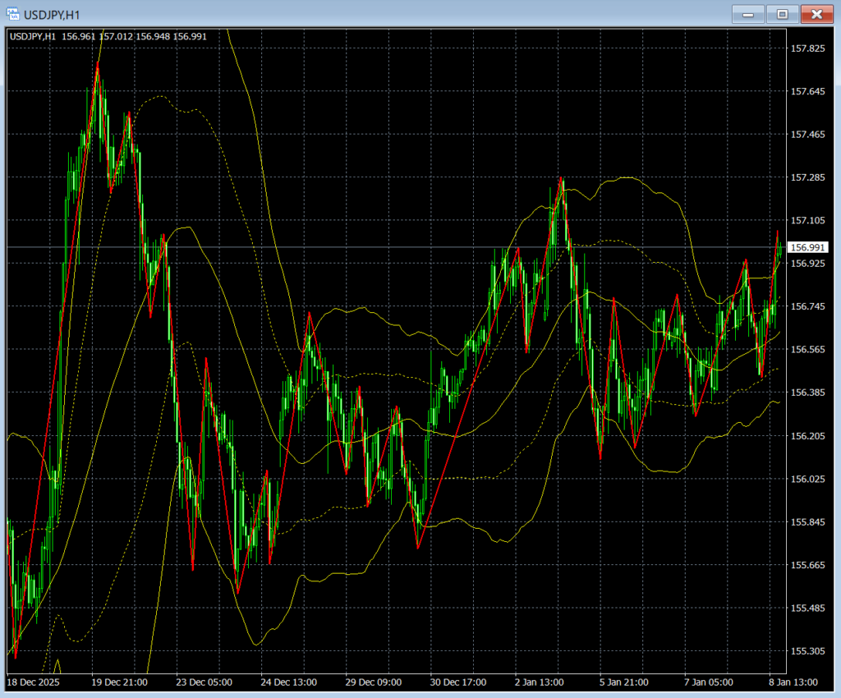Maximize the USDJPY,H1 chart window
Image resolution: width=841 pixels, height=698 pixels.
coord(782,14)
